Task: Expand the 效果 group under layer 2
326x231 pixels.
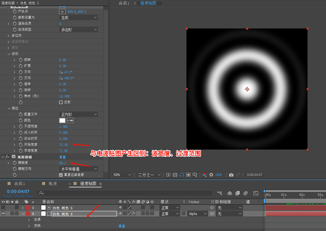Action: click(x=29, y=220)
